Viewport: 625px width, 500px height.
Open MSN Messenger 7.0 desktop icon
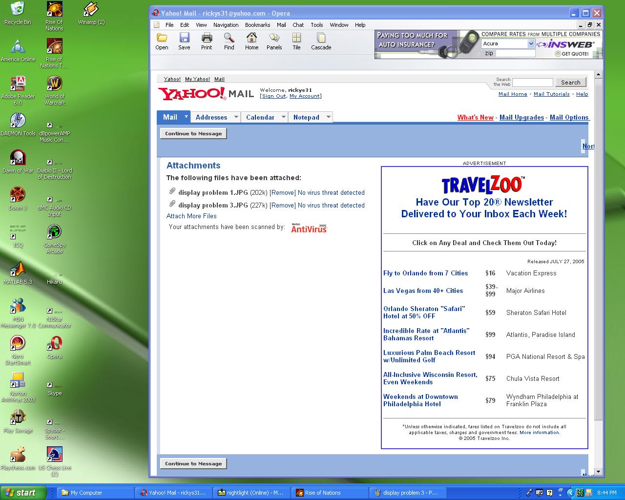tap(18, 313)
